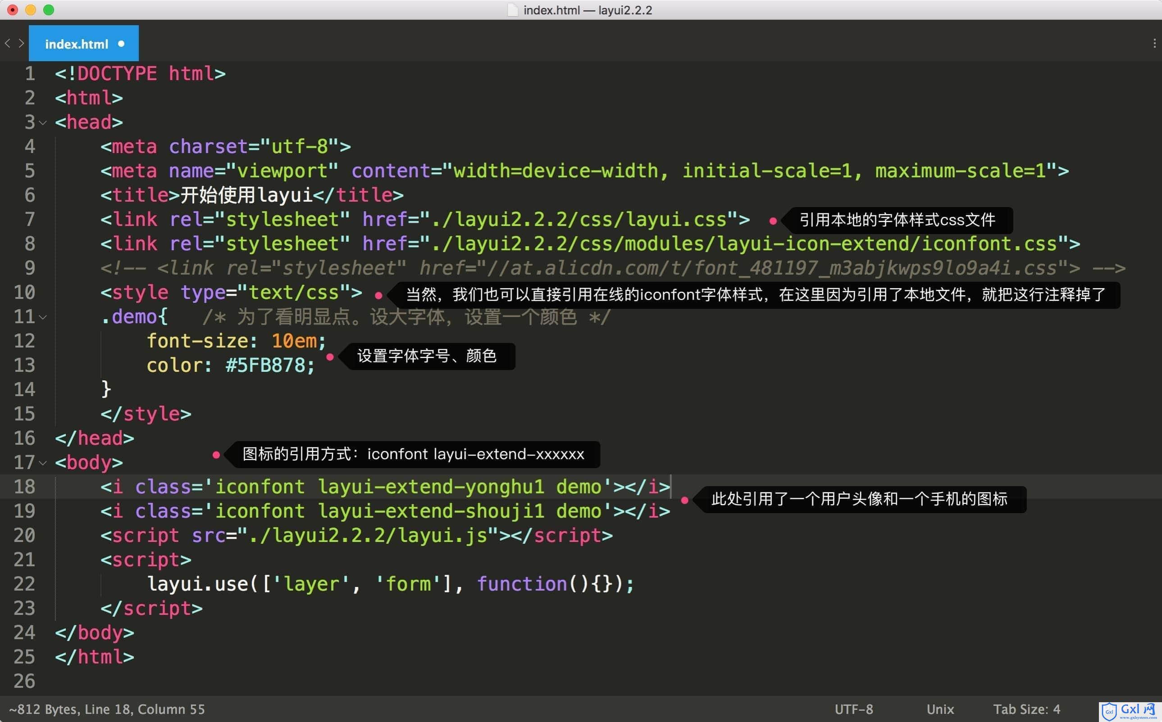Click the closing style tag on line 15
The image size is (1162, 722).
click(146, 414)
